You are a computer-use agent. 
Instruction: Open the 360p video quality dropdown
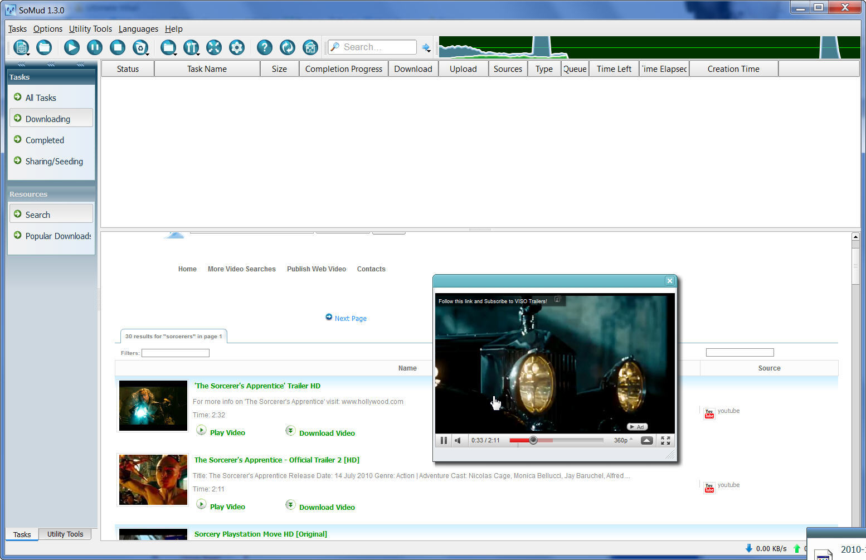[623, 440]
